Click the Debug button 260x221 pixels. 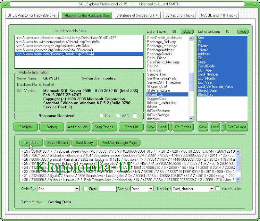tap(52, 127)
